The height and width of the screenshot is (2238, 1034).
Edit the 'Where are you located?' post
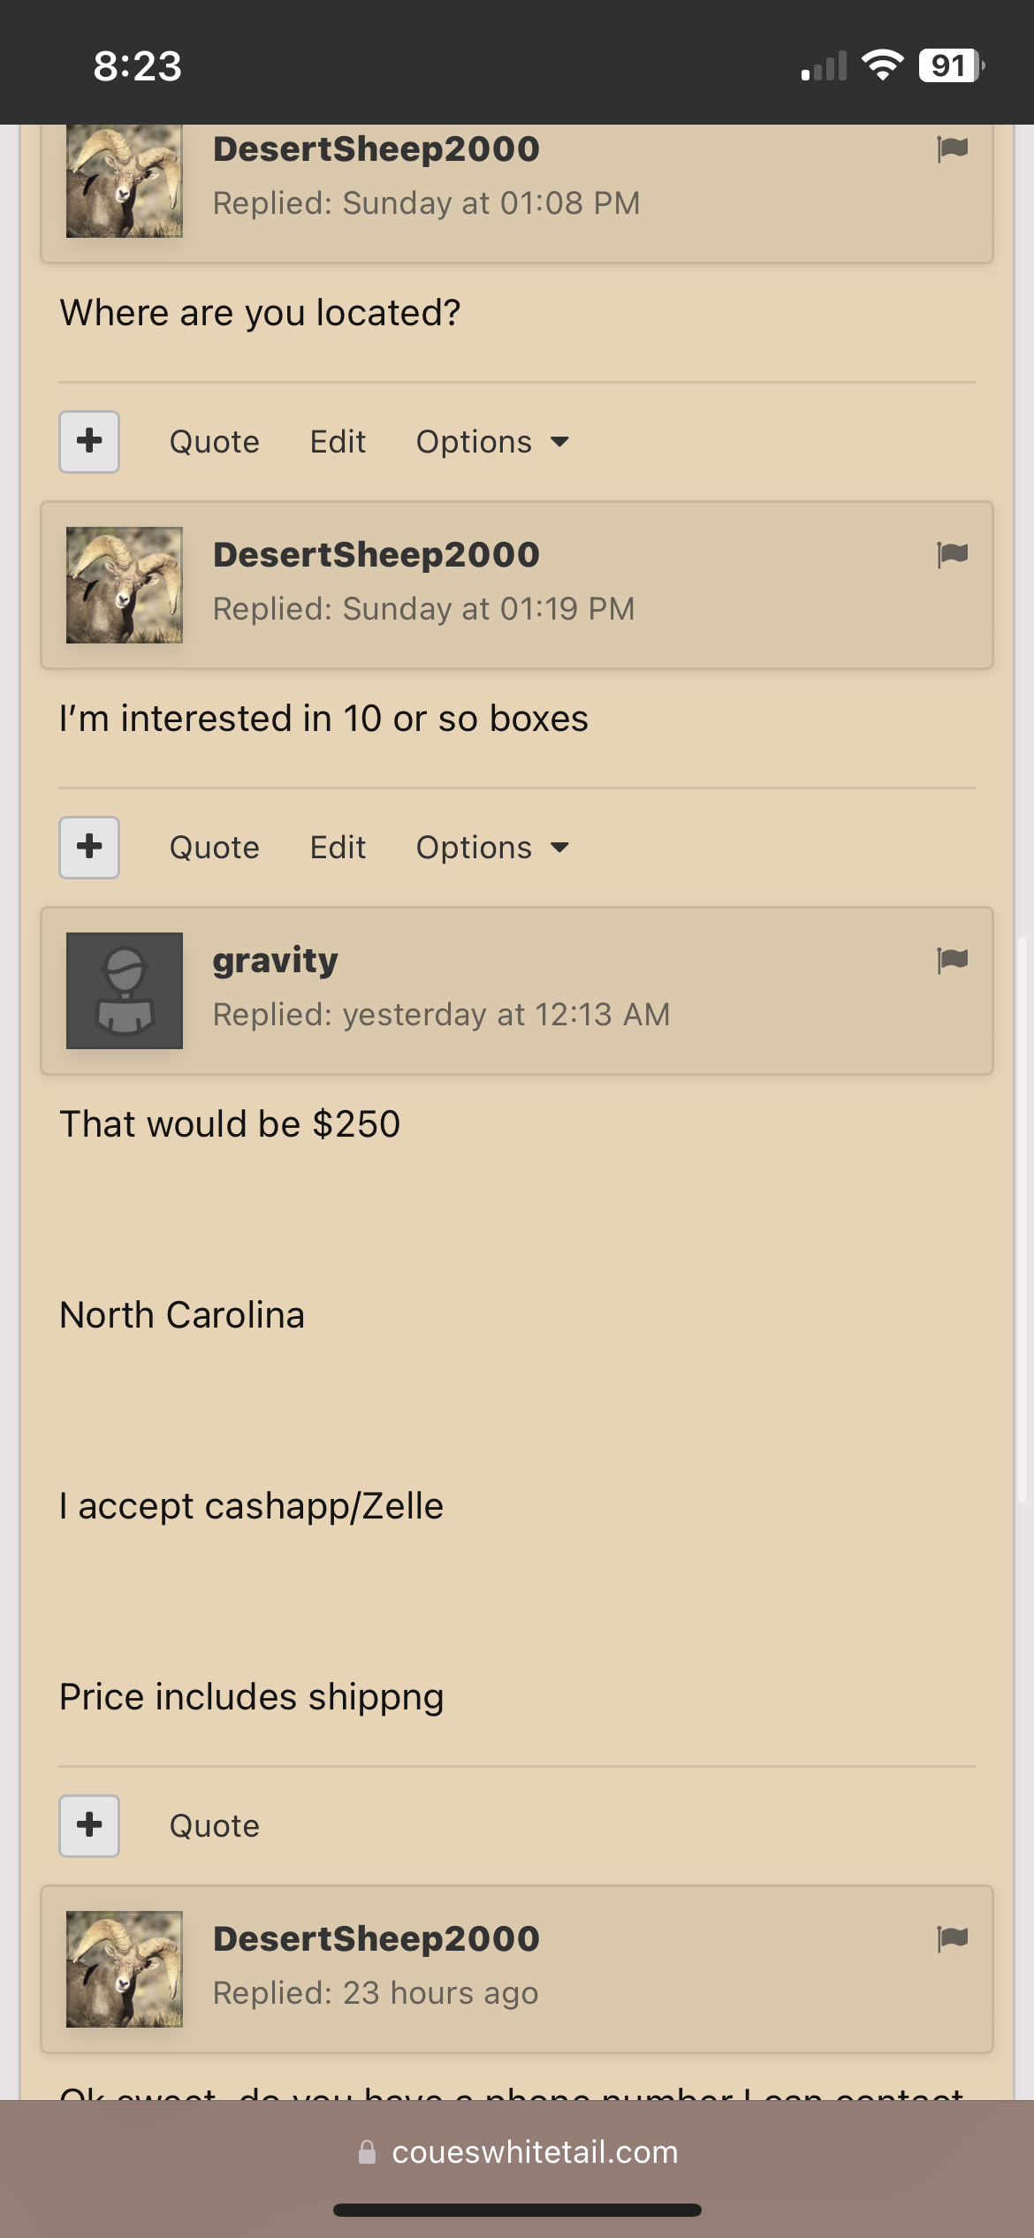338,442
